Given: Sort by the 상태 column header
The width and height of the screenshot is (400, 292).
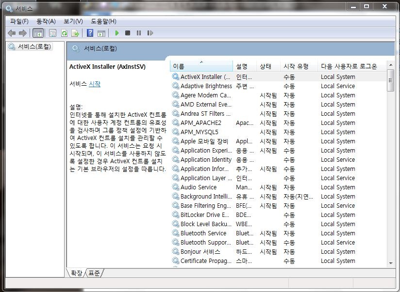Looking at the screenshot, I should (268, 66).
